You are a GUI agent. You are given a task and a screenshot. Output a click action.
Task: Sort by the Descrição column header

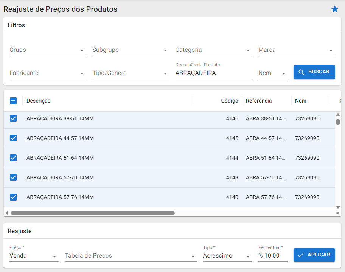tap(39, 101)
